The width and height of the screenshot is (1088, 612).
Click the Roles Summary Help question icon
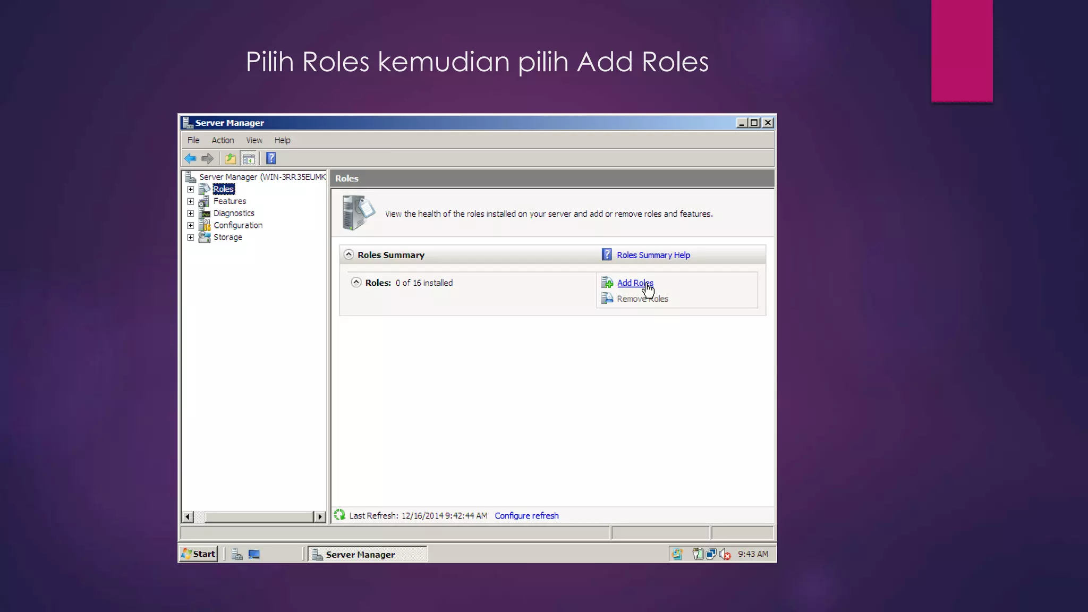607,255
